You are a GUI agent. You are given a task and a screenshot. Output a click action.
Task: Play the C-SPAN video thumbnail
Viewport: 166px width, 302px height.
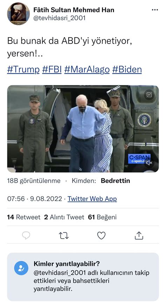[x=83, y=129]
